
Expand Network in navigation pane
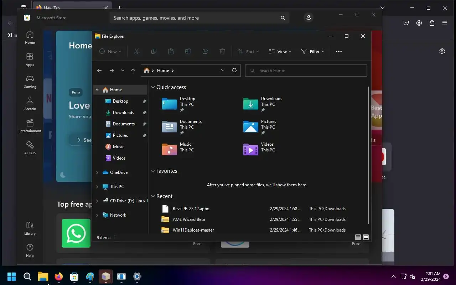pos(97,215)
